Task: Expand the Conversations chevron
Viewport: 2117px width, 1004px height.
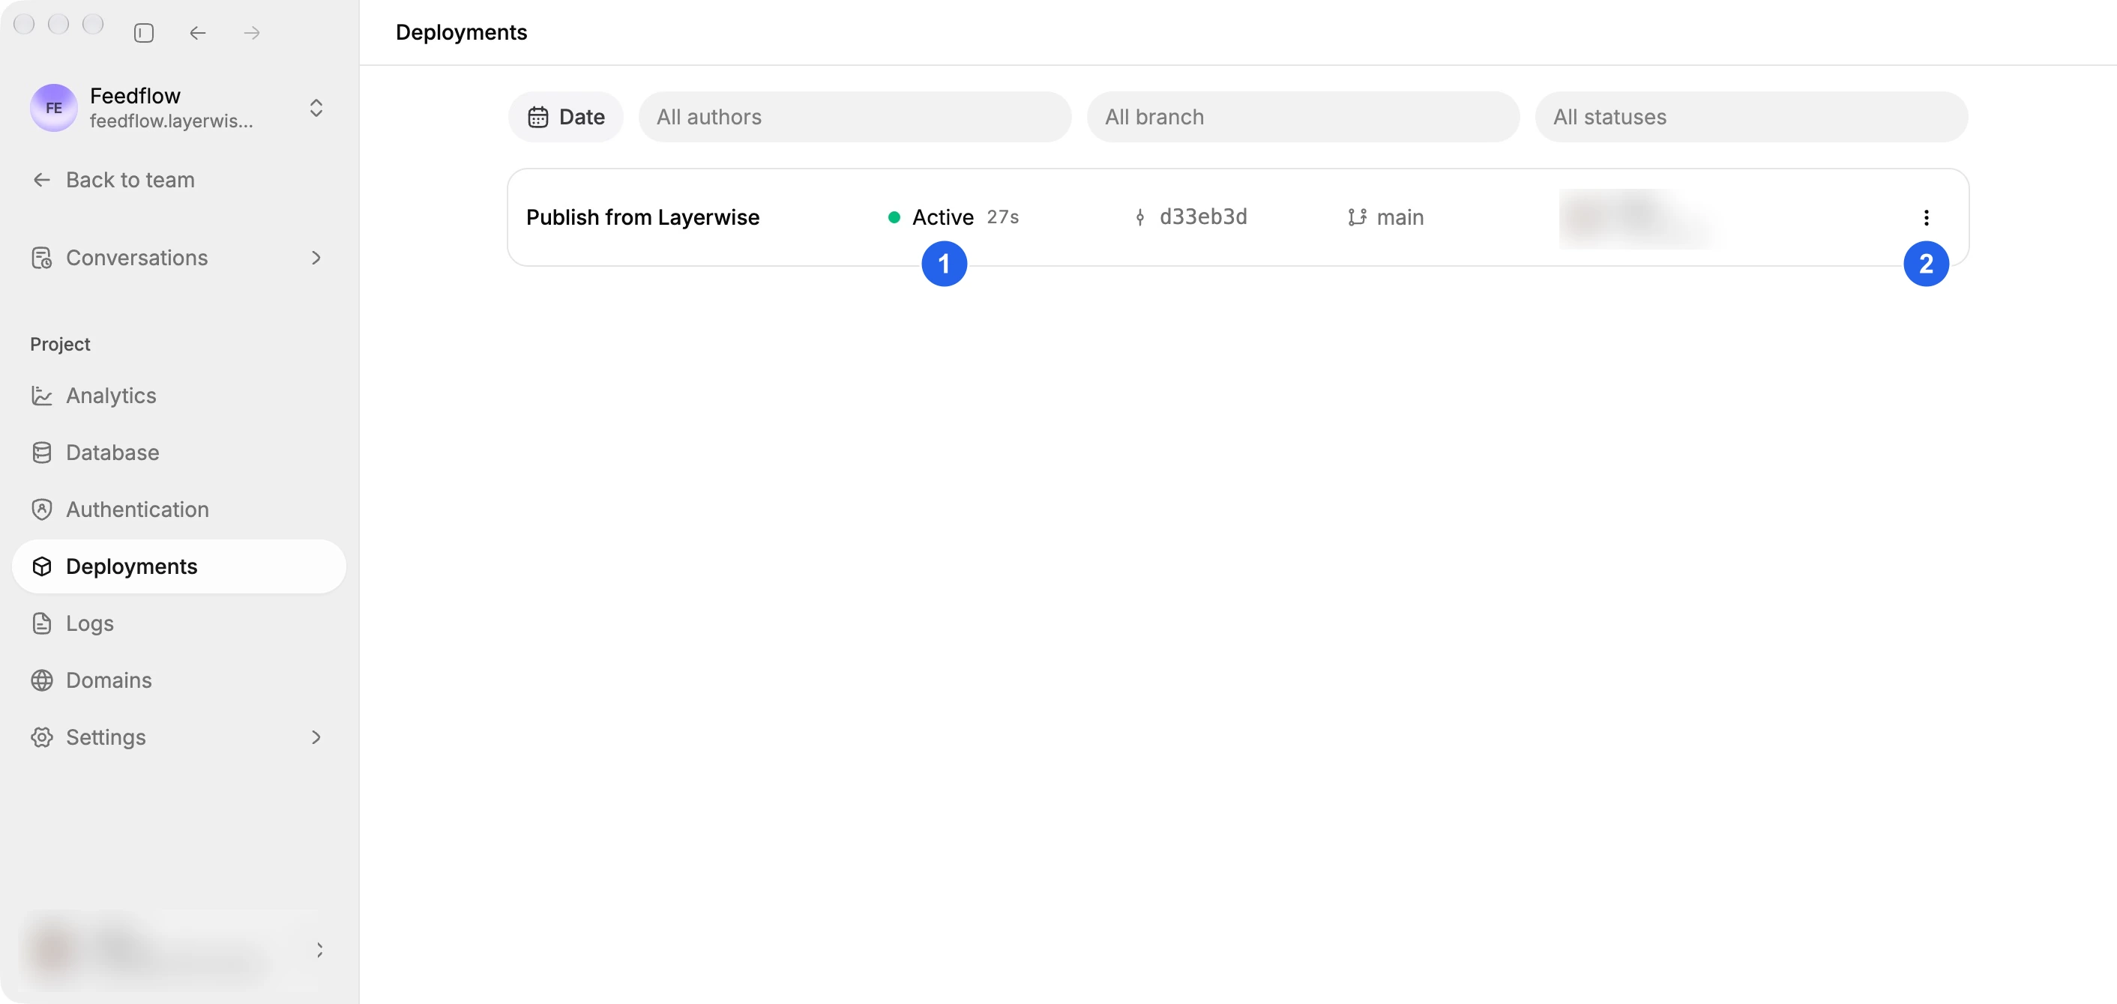Action: click(316, 258)
